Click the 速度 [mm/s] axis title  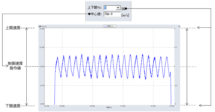(42, 26)
